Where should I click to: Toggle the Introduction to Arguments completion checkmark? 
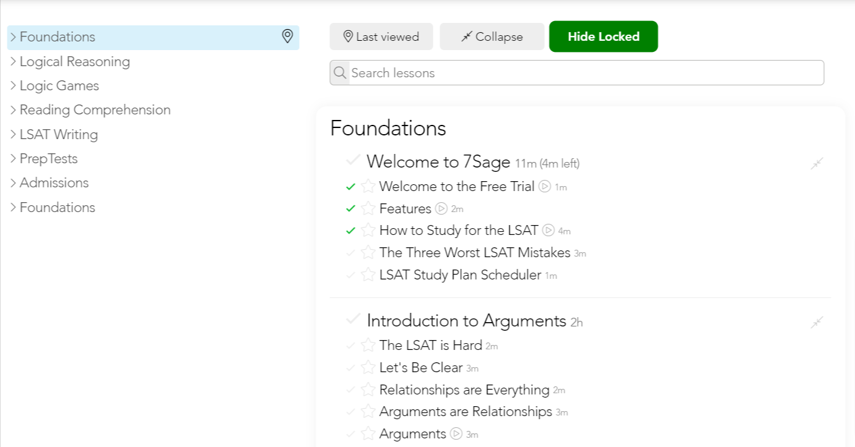click(x=353, y=319)
